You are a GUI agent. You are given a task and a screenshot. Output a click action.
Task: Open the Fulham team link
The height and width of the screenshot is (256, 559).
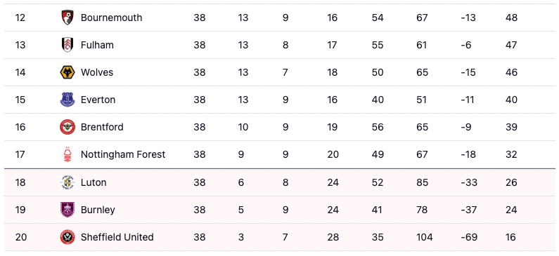[x=97, y=45]
